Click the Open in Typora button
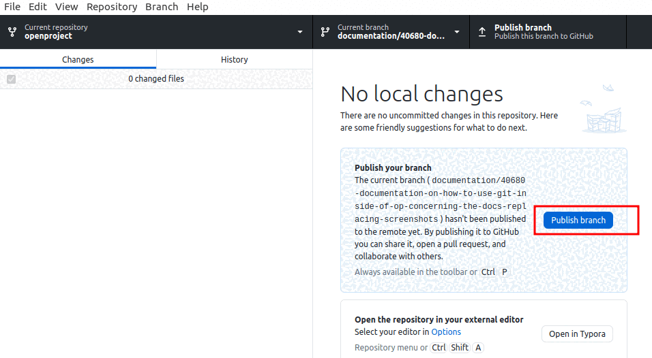 pos(577,334)
